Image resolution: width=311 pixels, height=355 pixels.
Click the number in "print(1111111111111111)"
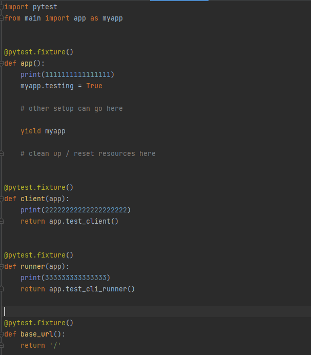click(x=77, y=74)
